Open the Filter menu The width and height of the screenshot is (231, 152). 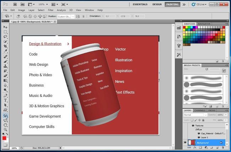tap(51, 10)
